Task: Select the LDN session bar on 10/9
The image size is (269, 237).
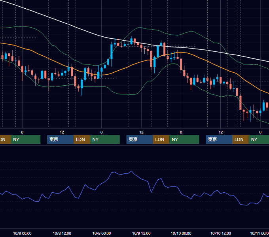Action: 161,139
